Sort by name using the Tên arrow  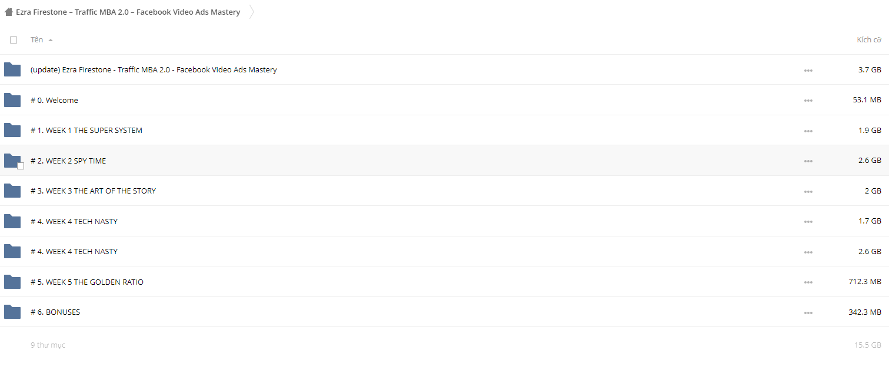[x=51, y=40]
